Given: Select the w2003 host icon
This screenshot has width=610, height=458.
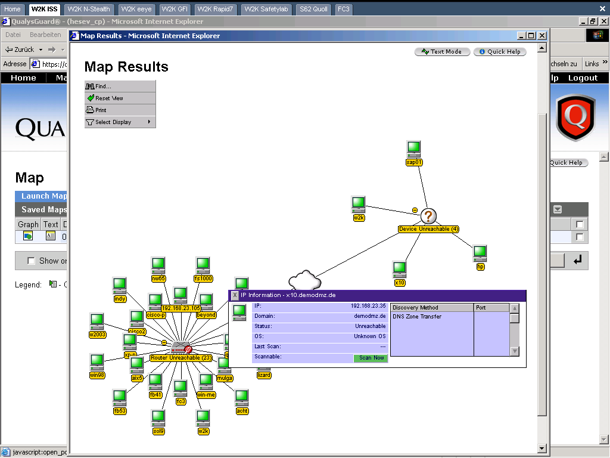Looking at the screenshot, I should [x=97, y=321].
